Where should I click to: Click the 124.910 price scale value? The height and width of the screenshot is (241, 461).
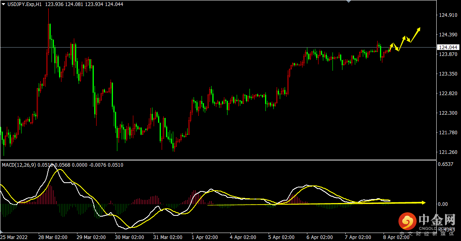point(448,15)
